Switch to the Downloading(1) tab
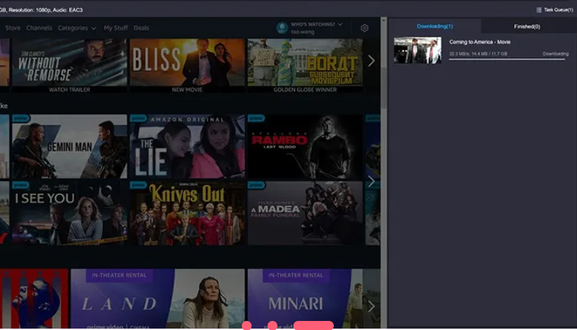This screenshot has width=577, height=330. 435,26
